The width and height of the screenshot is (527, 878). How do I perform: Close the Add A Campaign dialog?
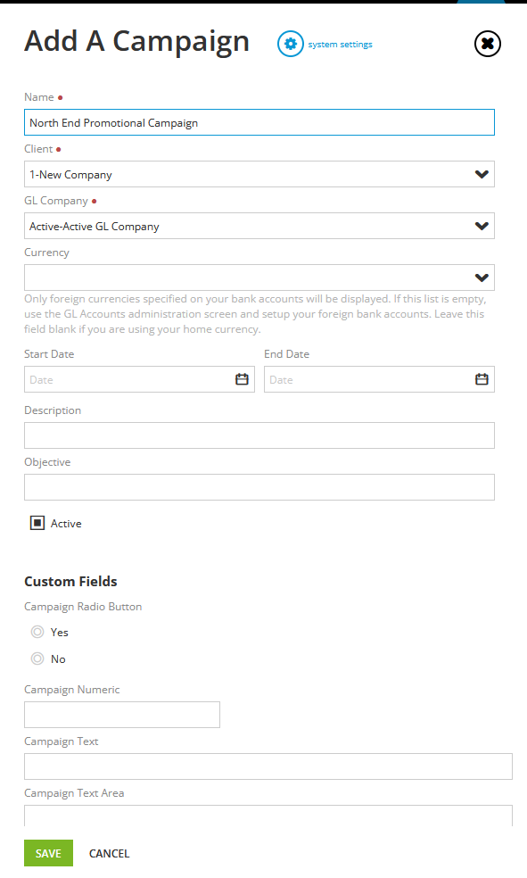tap(487, 44)
